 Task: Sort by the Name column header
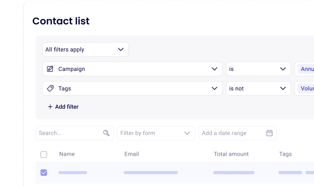click(67, 154)
